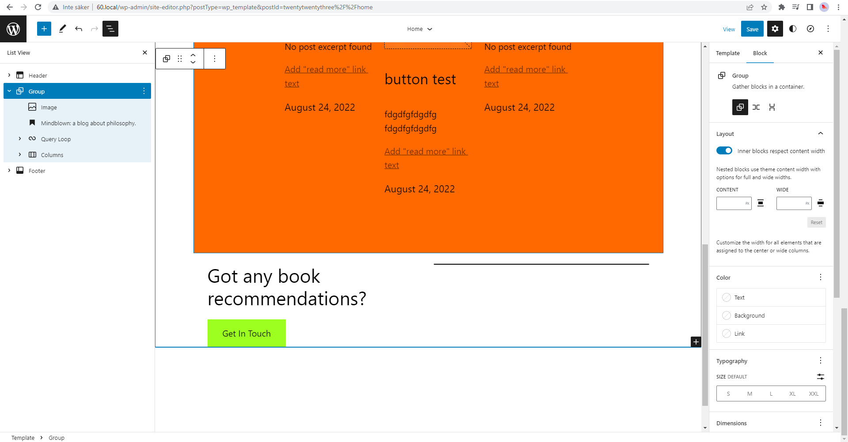Open the editor Options three-dot menu
This screenshot has width=848, height=442.
[x=828, y=29]
